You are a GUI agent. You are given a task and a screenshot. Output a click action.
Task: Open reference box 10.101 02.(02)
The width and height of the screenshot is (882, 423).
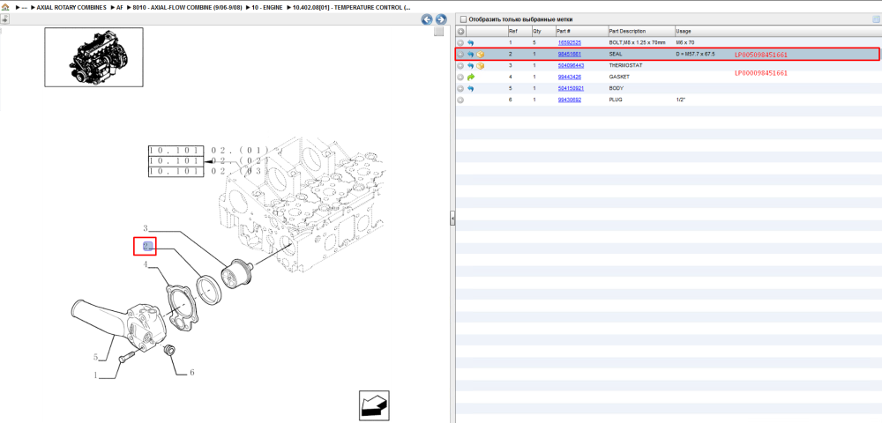pos(176,161)
